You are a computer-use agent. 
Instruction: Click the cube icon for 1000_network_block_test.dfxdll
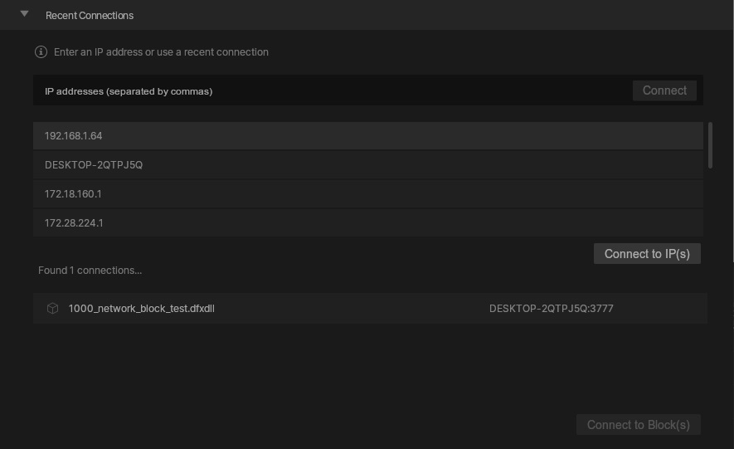point(52,309)
